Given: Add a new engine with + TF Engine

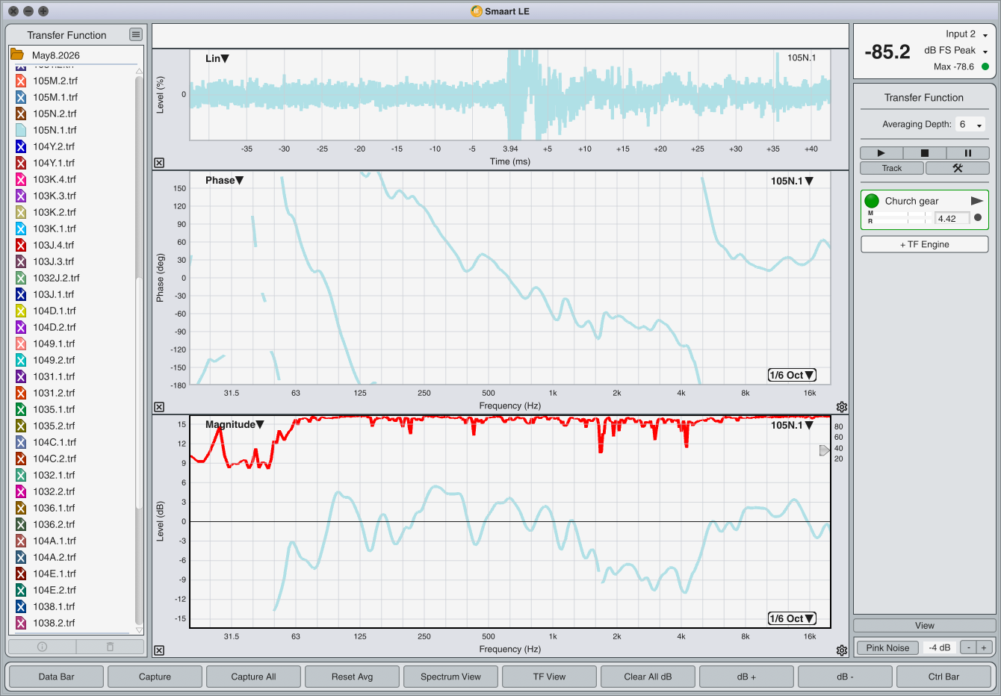Looking at the screenshot, I should click(x=925, y=244).
